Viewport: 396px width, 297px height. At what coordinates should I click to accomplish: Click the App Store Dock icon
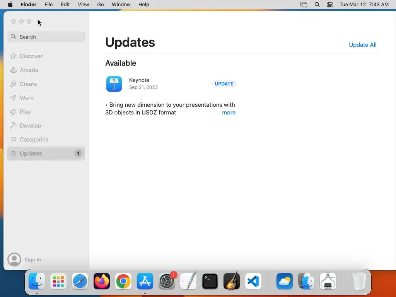145,281
